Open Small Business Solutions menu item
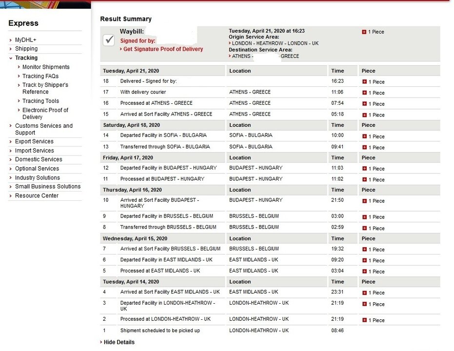 click(48, 186)
